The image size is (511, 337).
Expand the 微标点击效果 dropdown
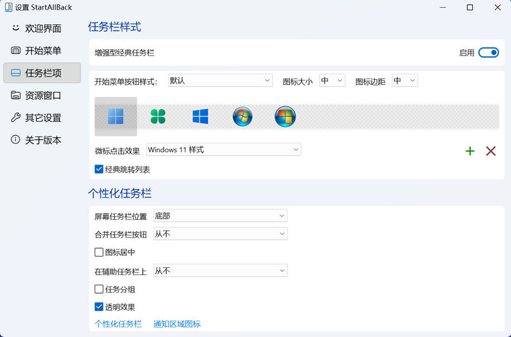point(224,149)
